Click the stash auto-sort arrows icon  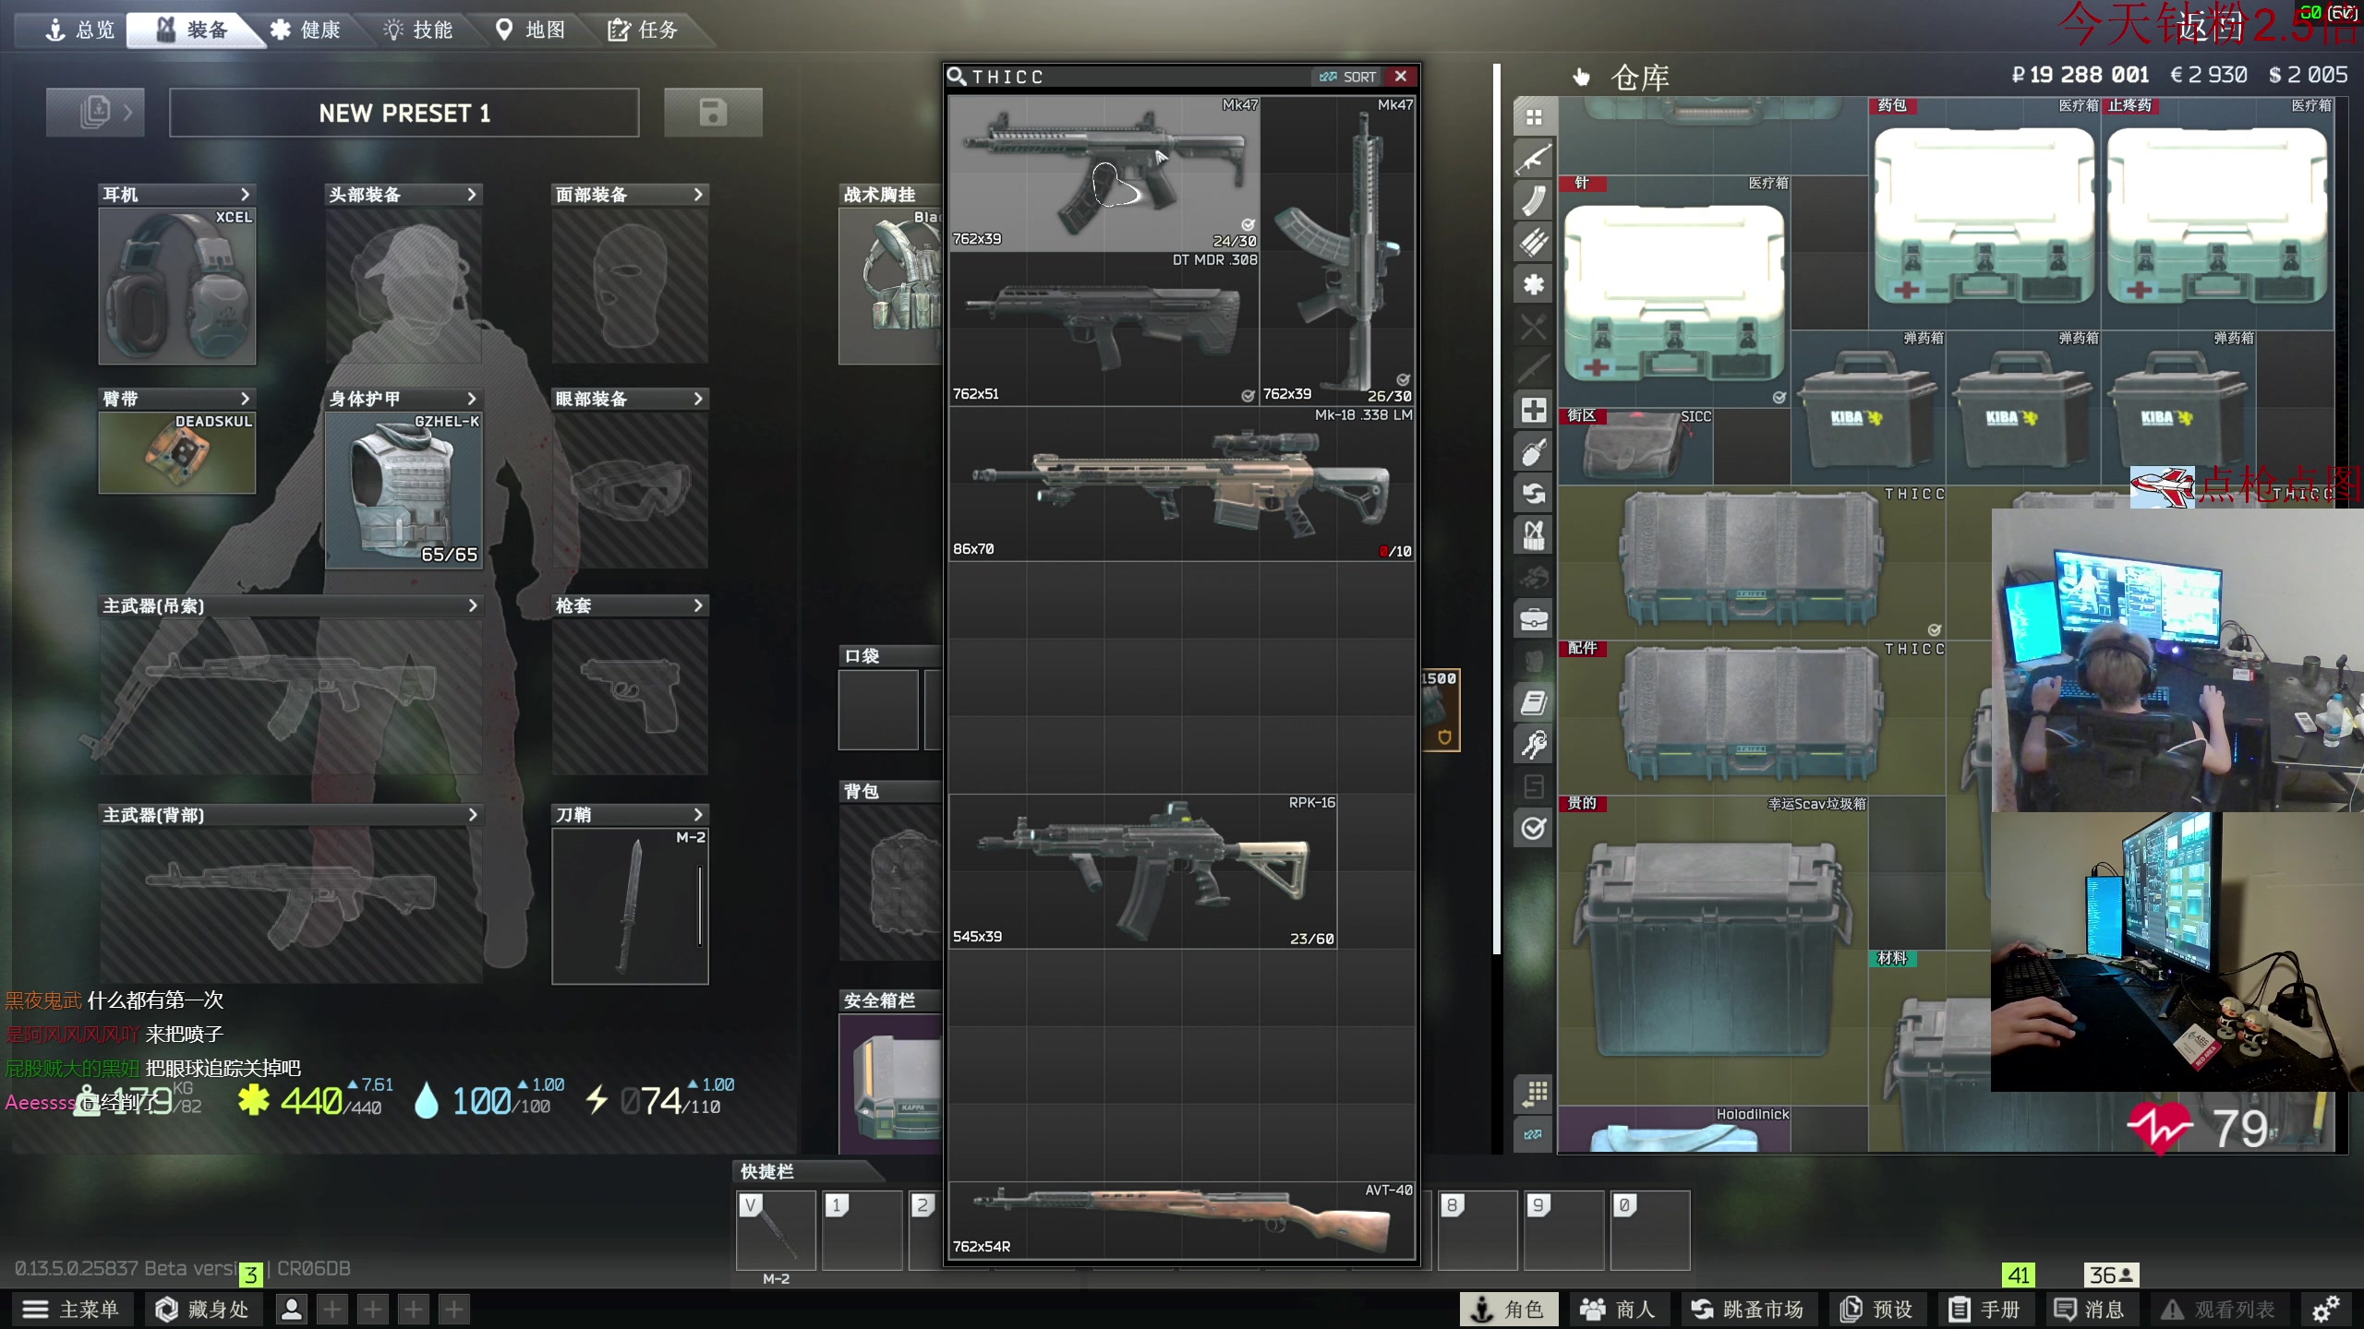point(1534,1134)
